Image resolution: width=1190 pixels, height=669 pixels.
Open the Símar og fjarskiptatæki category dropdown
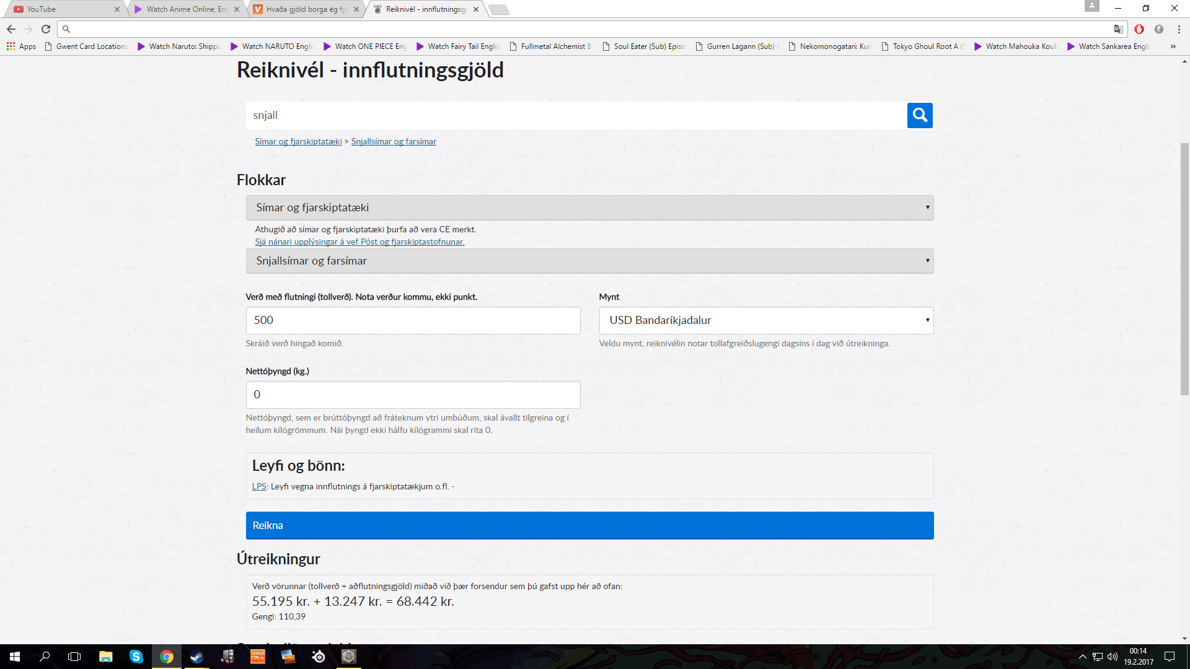click(x=589, y=208)
